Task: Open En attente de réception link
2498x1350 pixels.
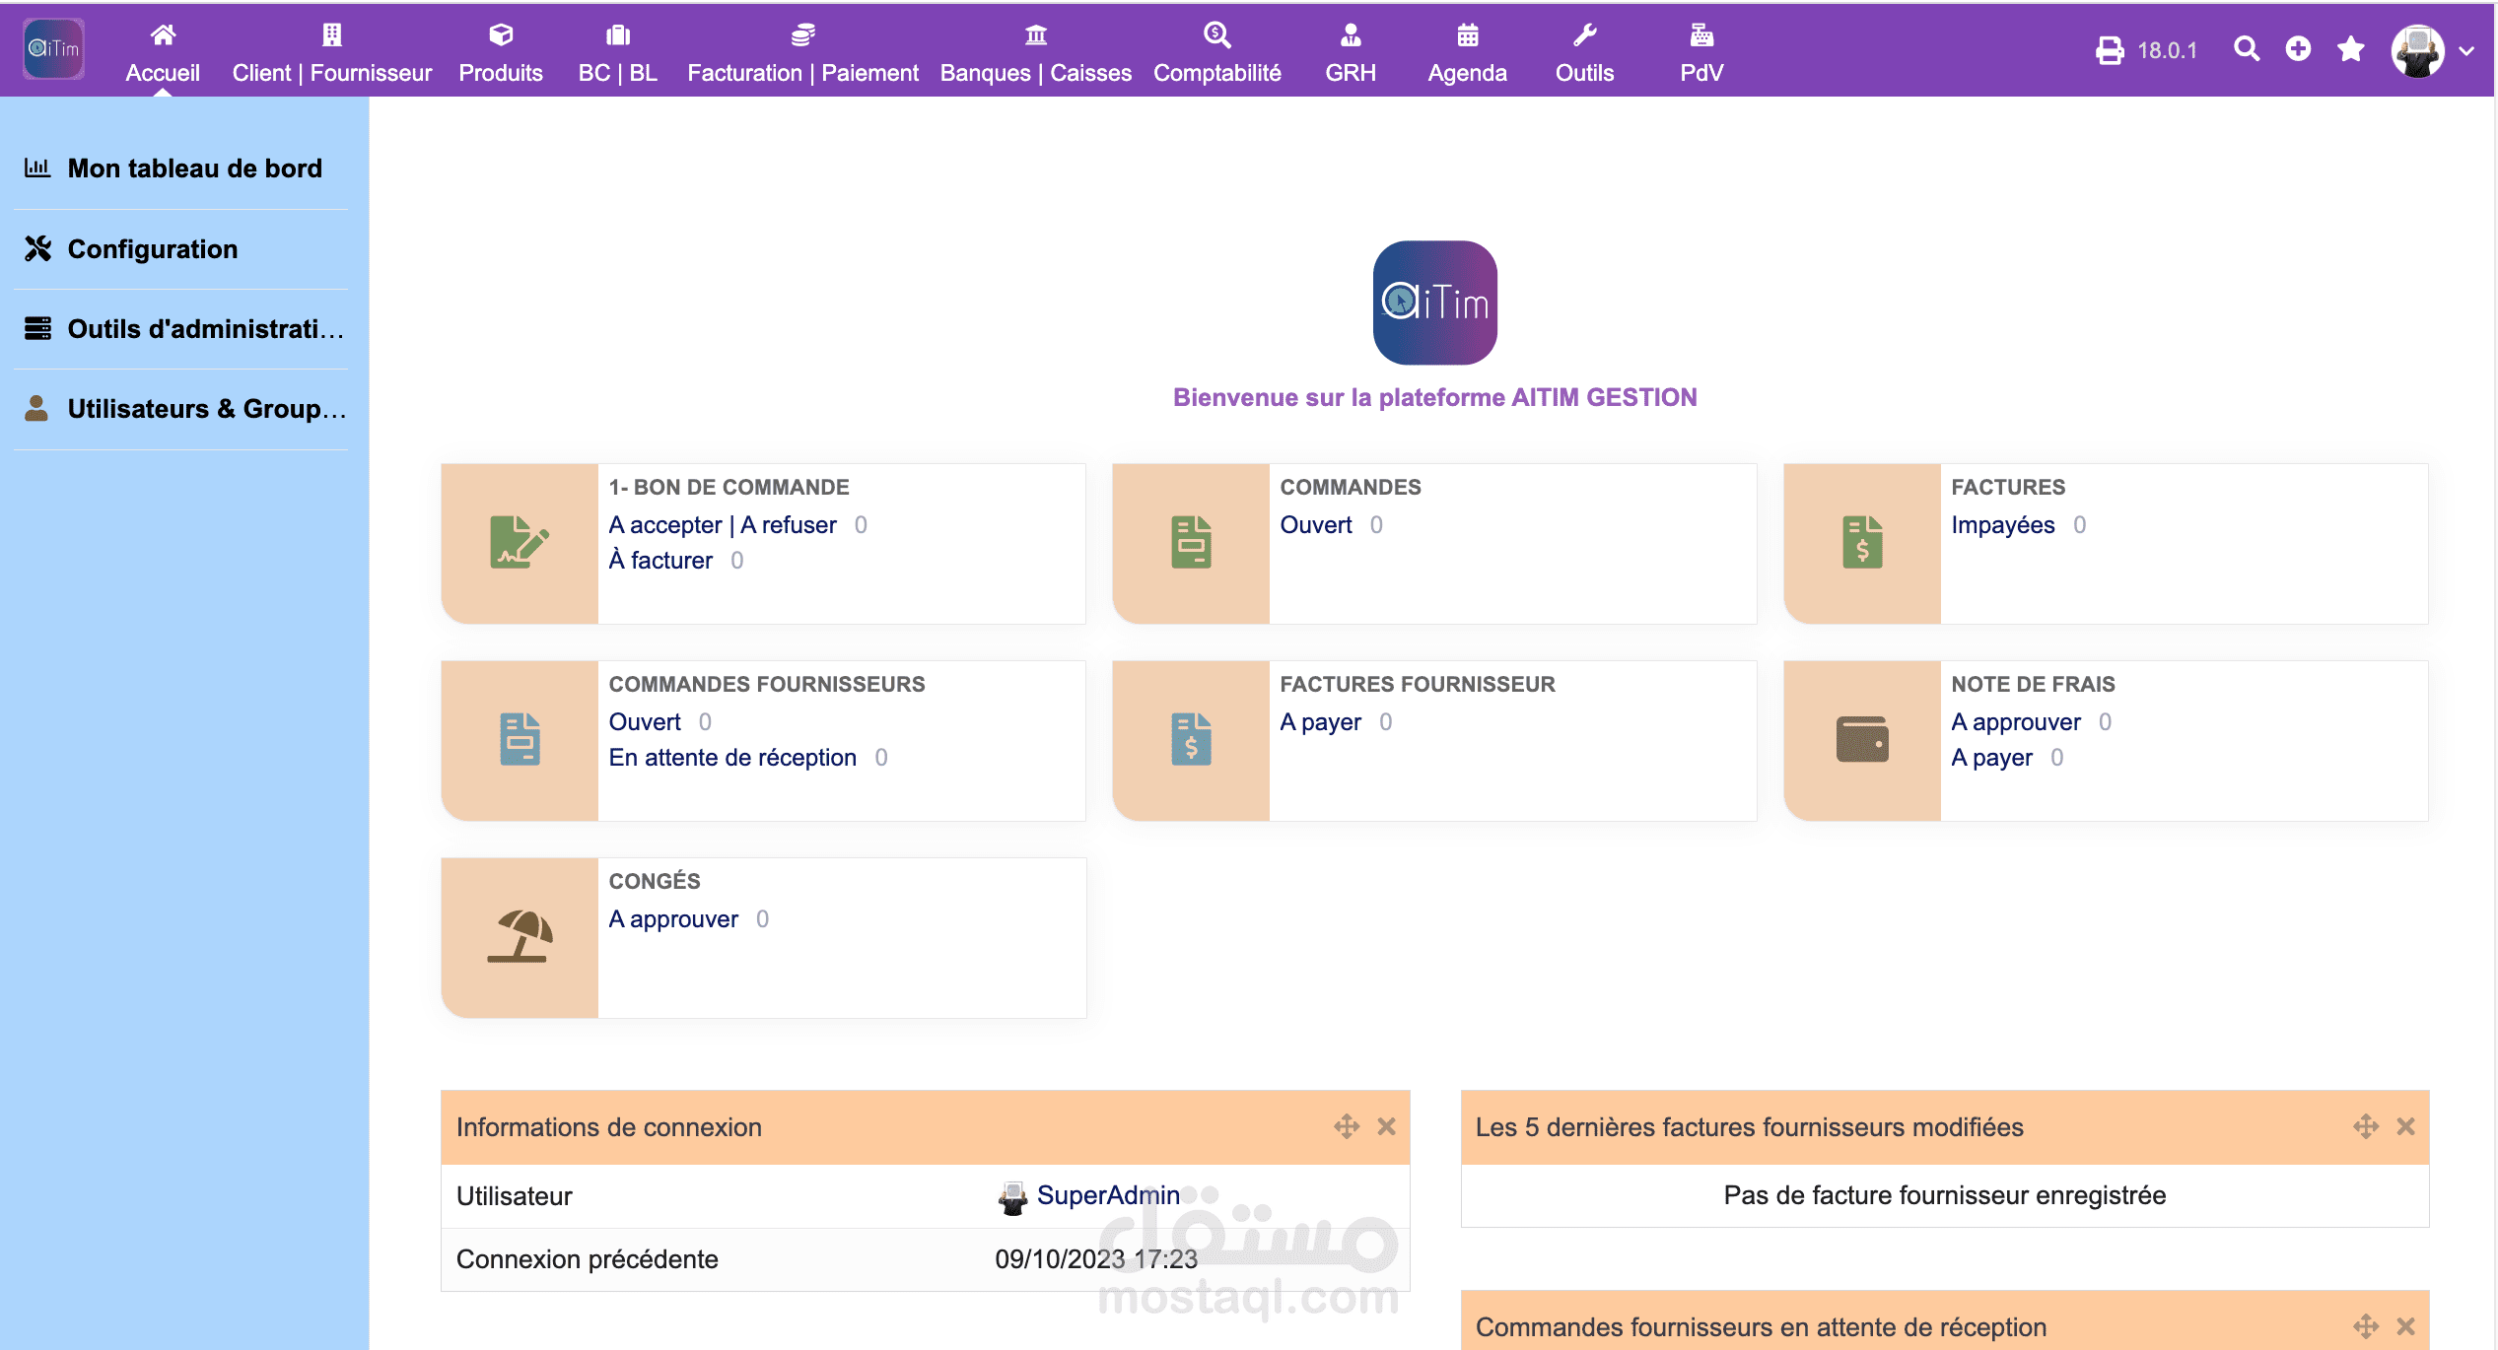Action: pyautogui.click(x=732, y=758)
